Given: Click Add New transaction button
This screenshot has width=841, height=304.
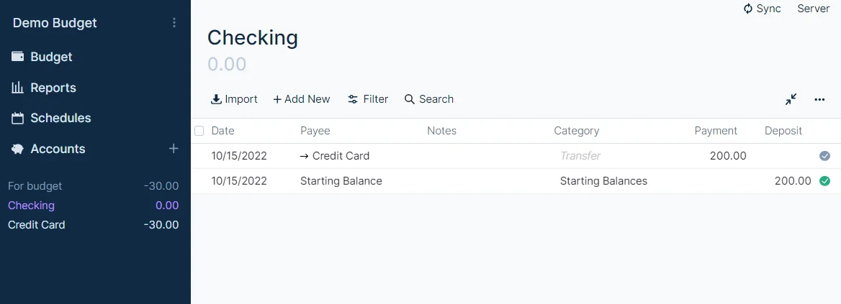Looking at the screenshot, I should [301, 99].
